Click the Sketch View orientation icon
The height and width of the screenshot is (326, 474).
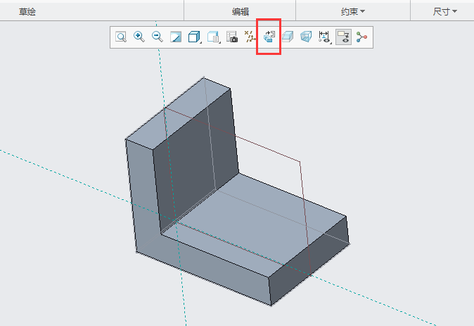(x=269, y=37)
